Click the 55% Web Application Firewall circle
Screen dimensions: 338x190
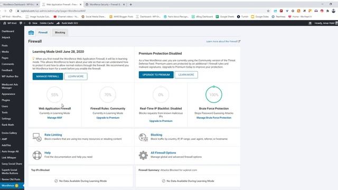pyautogui.click(x=54, y=94)
